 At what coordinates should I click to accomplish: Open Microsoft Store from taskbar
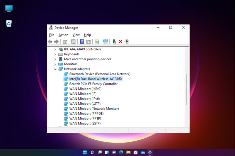click(136, 152)
